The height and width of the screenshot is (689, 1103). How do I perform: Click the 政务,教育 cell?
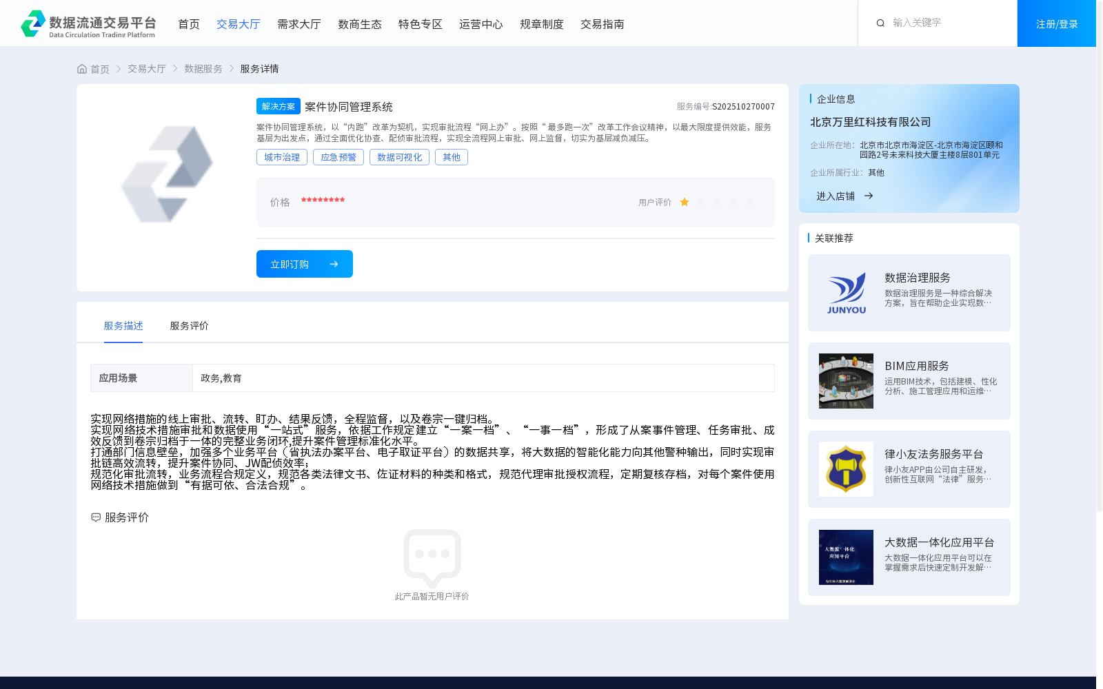(483, 378)
